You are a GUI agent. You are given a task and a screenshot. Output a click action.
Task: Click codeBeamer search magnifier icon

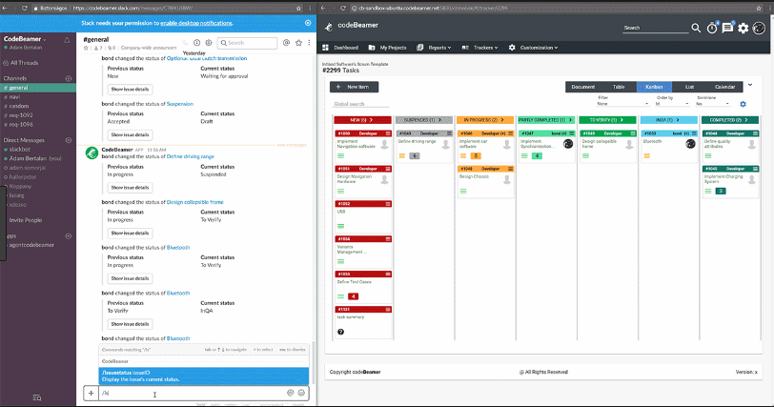(x=696, y=28)
